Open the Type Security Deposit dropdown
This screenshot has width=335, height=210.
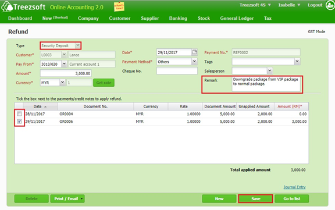[78, 45]
